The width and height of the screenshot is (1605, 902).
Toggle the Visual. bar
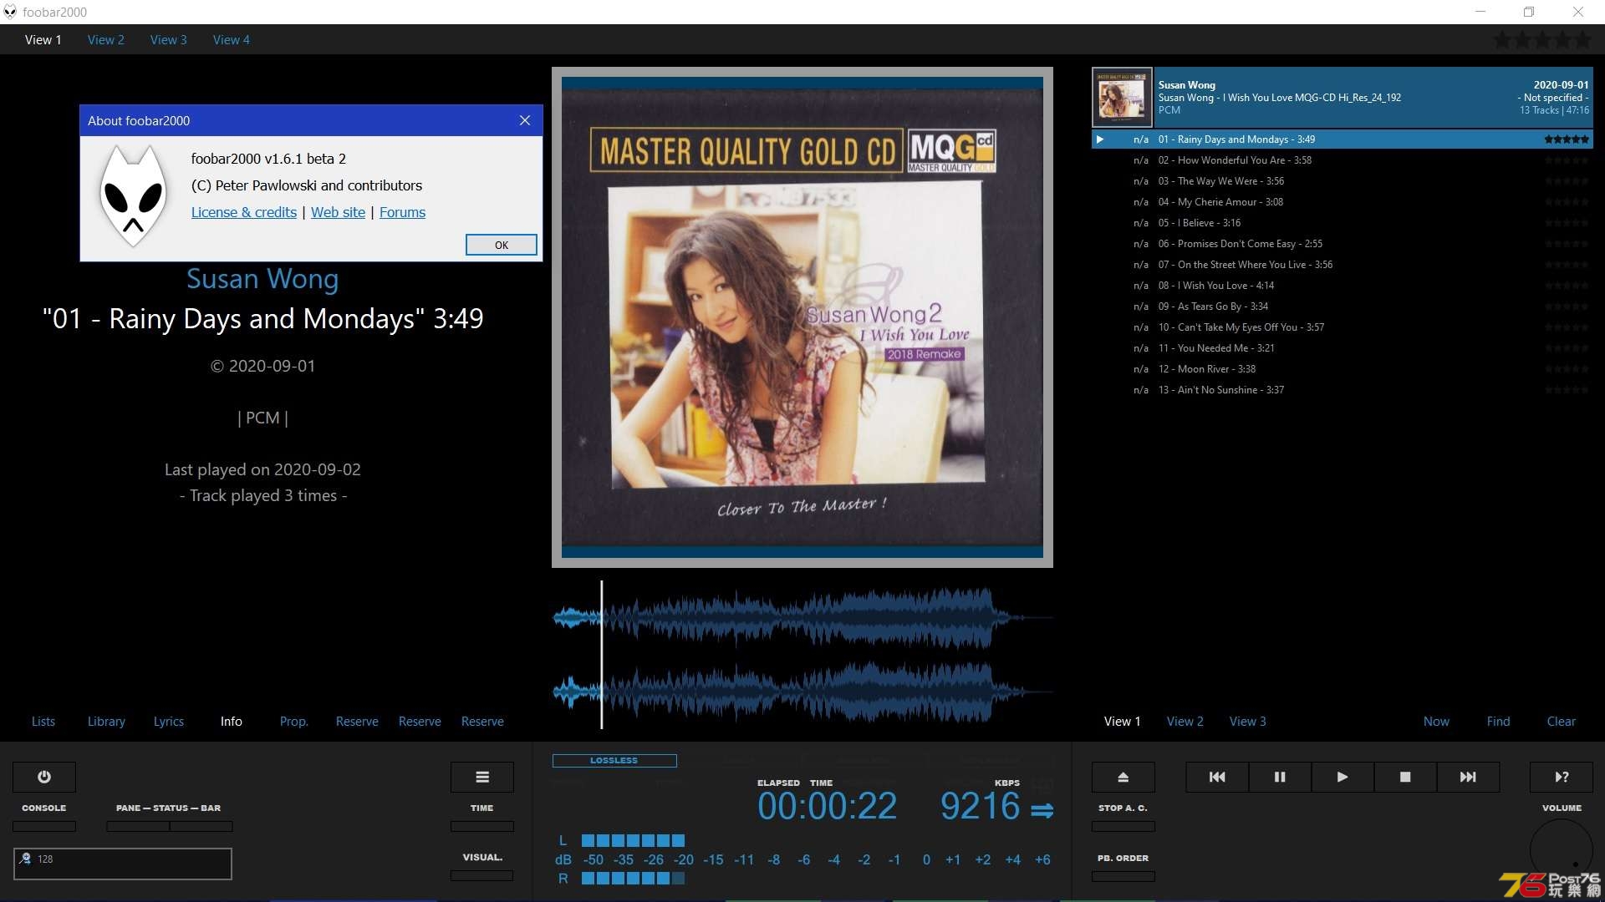click(482, 875)
